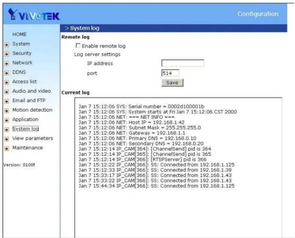The height and width of the screenshot is (238, 295).
Task: Click the Primary DNS log line
Action: [137, 138]
